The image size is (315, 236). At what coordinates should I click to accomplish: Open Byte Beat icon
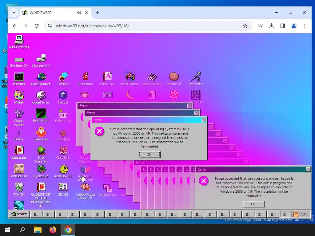(41, 116)
